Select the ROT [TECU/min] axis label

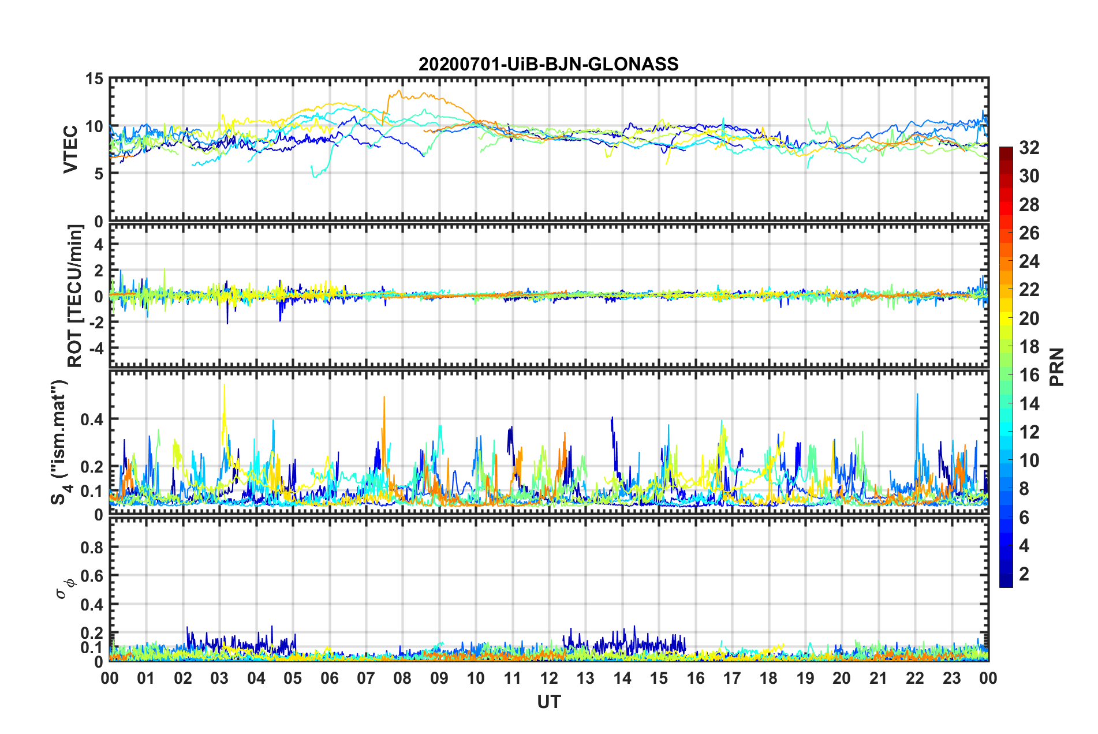click(x=75, y=296)
